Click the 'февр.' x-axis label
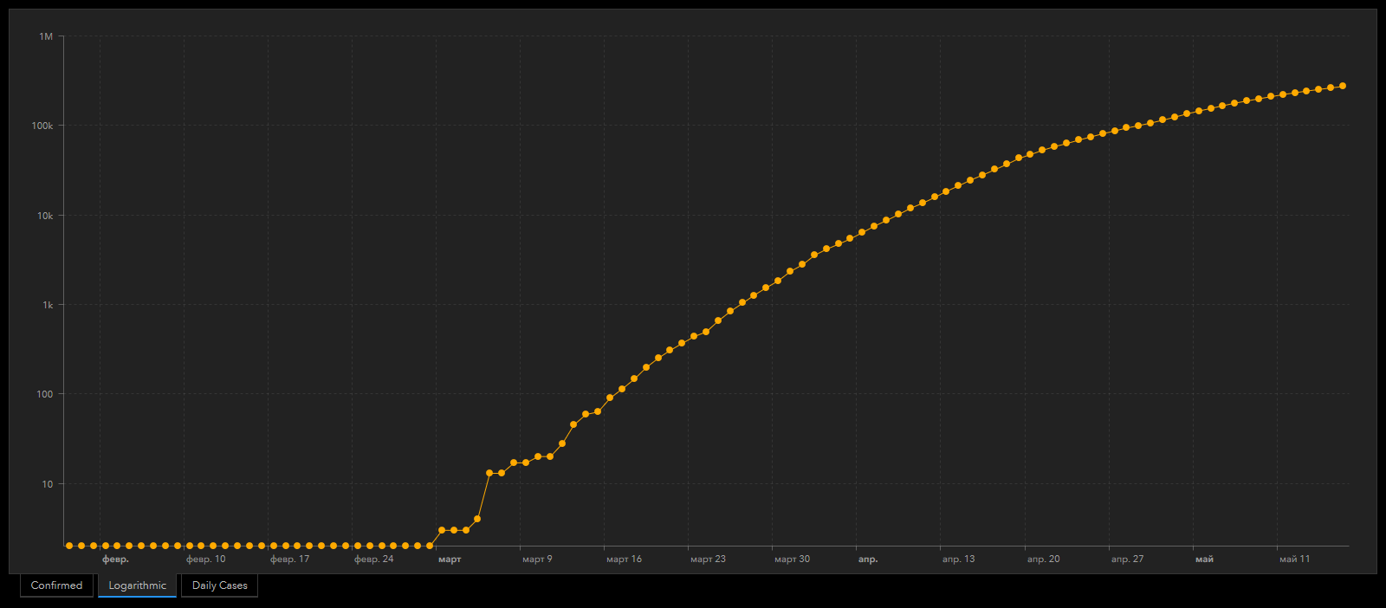 click(115, 559)
